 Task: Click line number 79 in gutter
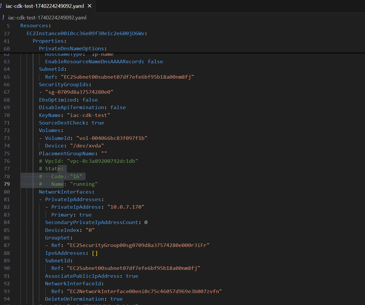[x=7, y=184]
